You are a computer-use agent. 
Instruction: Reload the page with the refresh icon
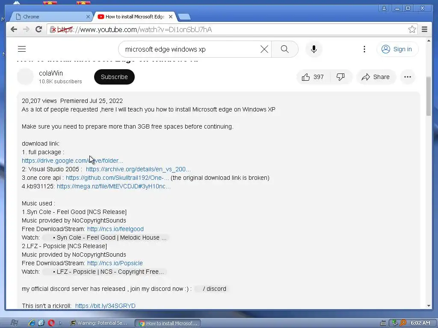click(39, 29)
